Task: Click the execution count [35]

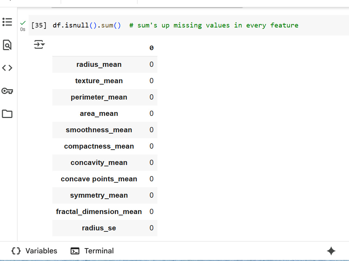Action: pos(39,25)
